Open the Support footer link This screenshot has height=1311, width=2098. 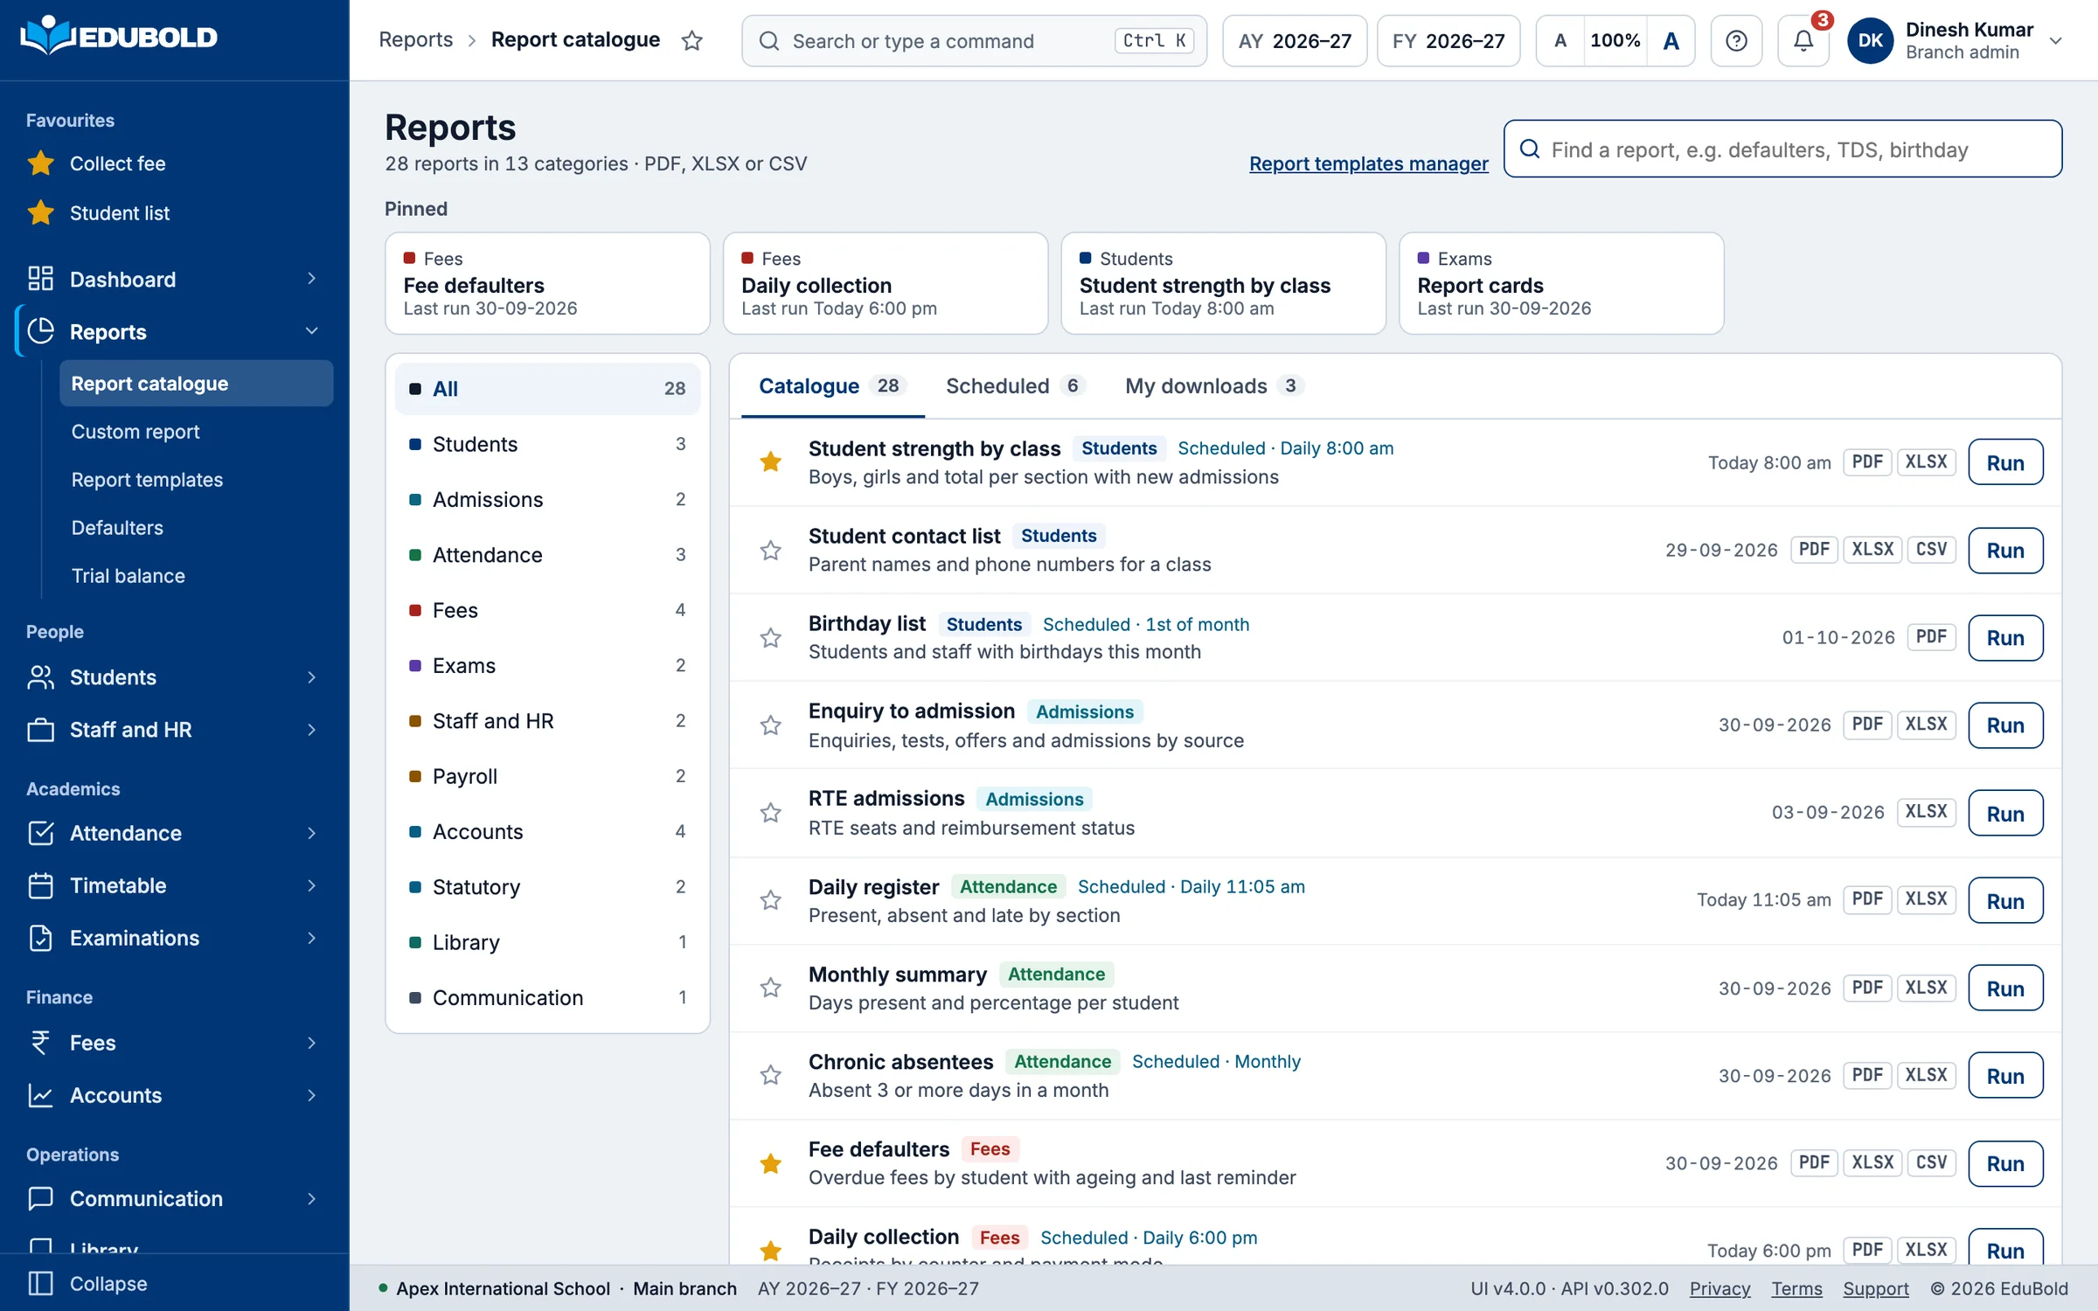pyautogui.click(x=1876, y=1288)
